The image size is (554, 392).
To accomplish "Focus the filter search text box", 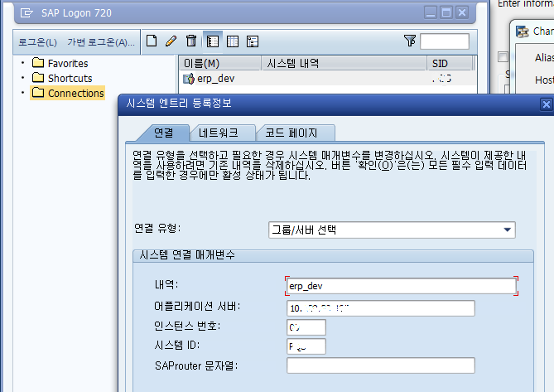I will 445,41.
